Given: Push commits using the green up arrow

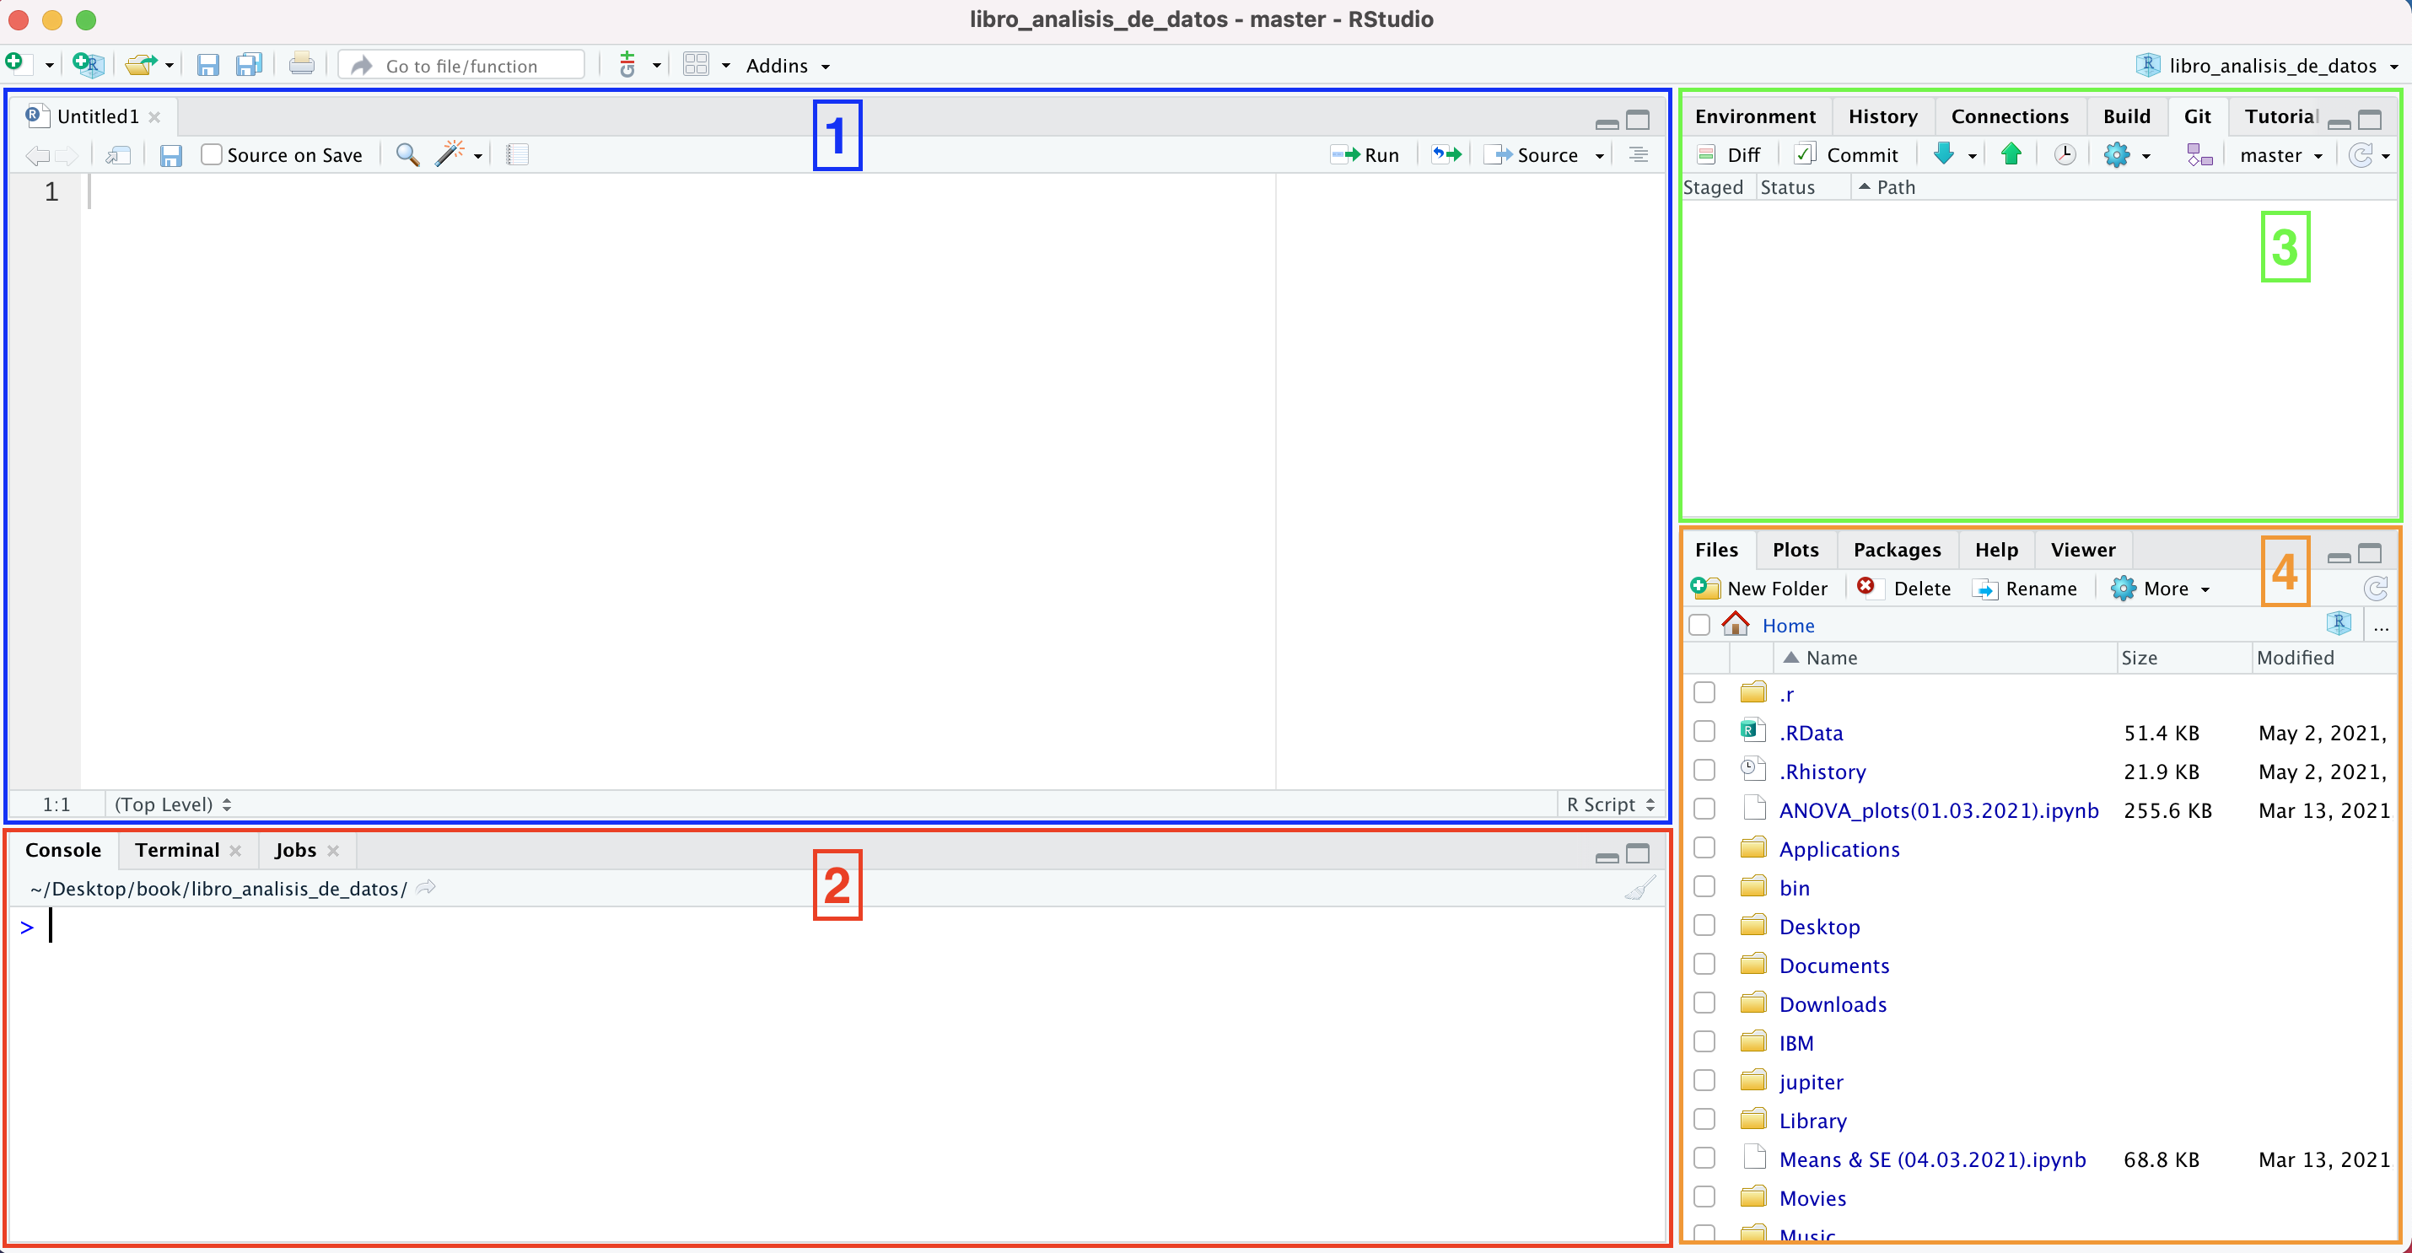Looking at the screenshot, I should pyautogui.click(x=2011, y=154).
